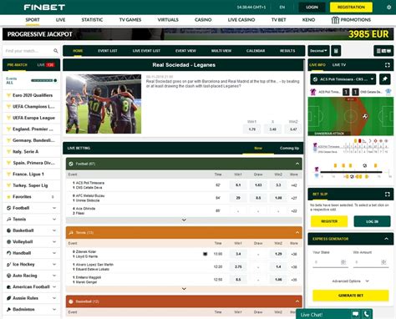Click the match timeline bar in Live Info
This screenshot has width=396, height=319.
click(352, 172)
